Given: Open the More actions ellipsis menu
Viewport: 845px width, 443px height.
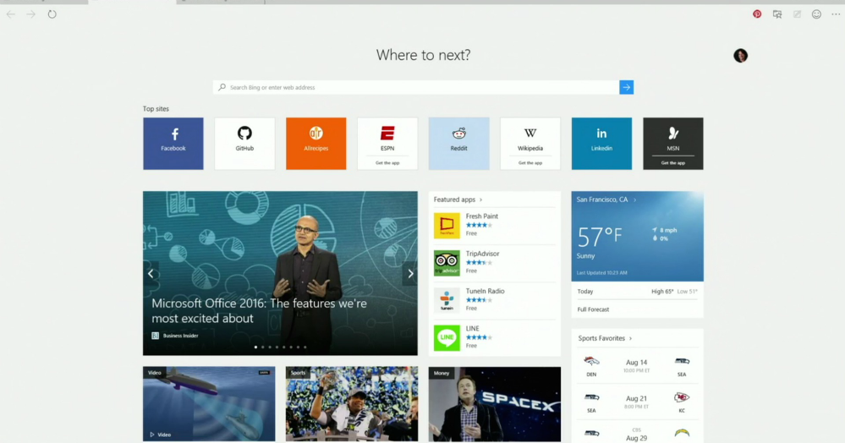Looking at the screenshot, I should pyautogui.click(x=836, y=14).
